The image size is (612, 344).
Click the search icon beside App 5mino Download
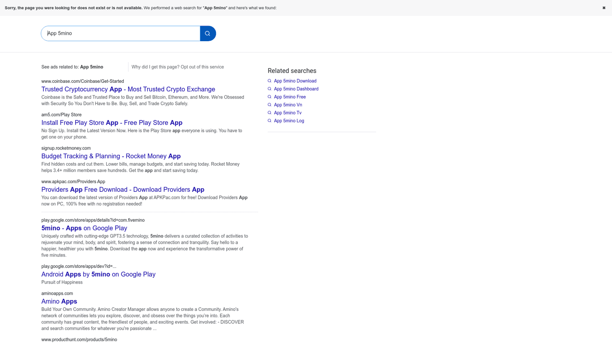269,81
